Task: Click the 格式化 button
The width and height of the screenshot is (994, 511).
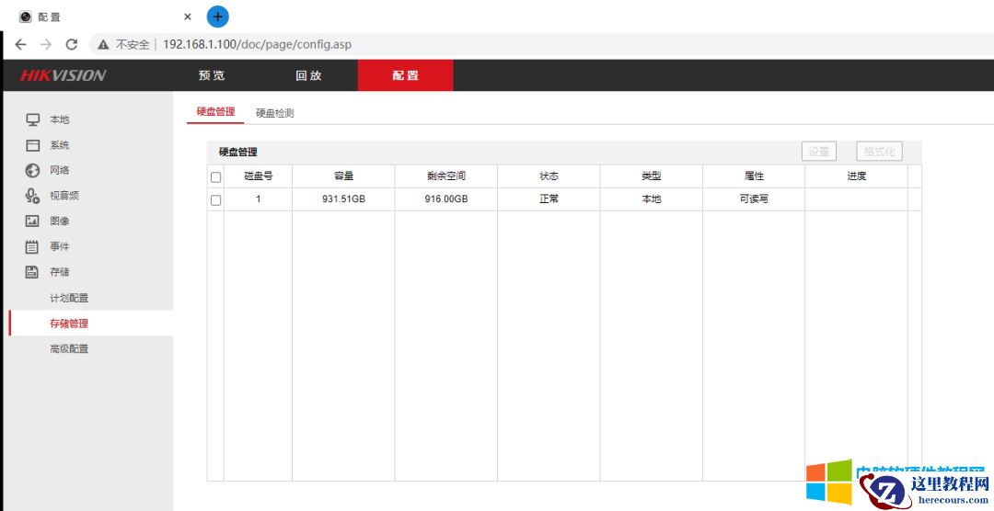Action: coord(879,152)
